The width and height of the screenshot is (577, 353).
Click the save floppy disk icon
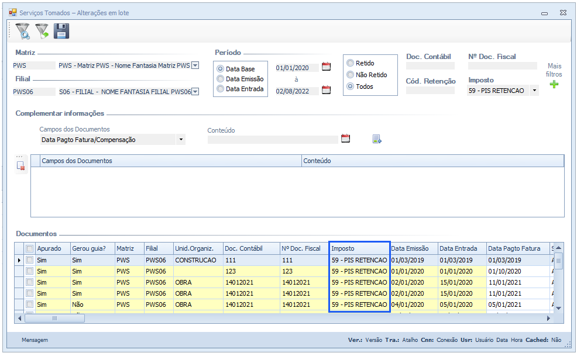click(61, 31)
